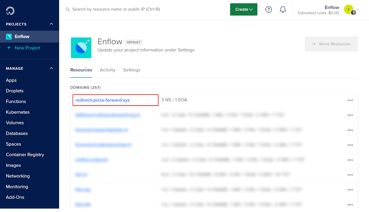Screen dimensions: 369x212
Task: Open the help question mark icon
Action: (269, 10)
